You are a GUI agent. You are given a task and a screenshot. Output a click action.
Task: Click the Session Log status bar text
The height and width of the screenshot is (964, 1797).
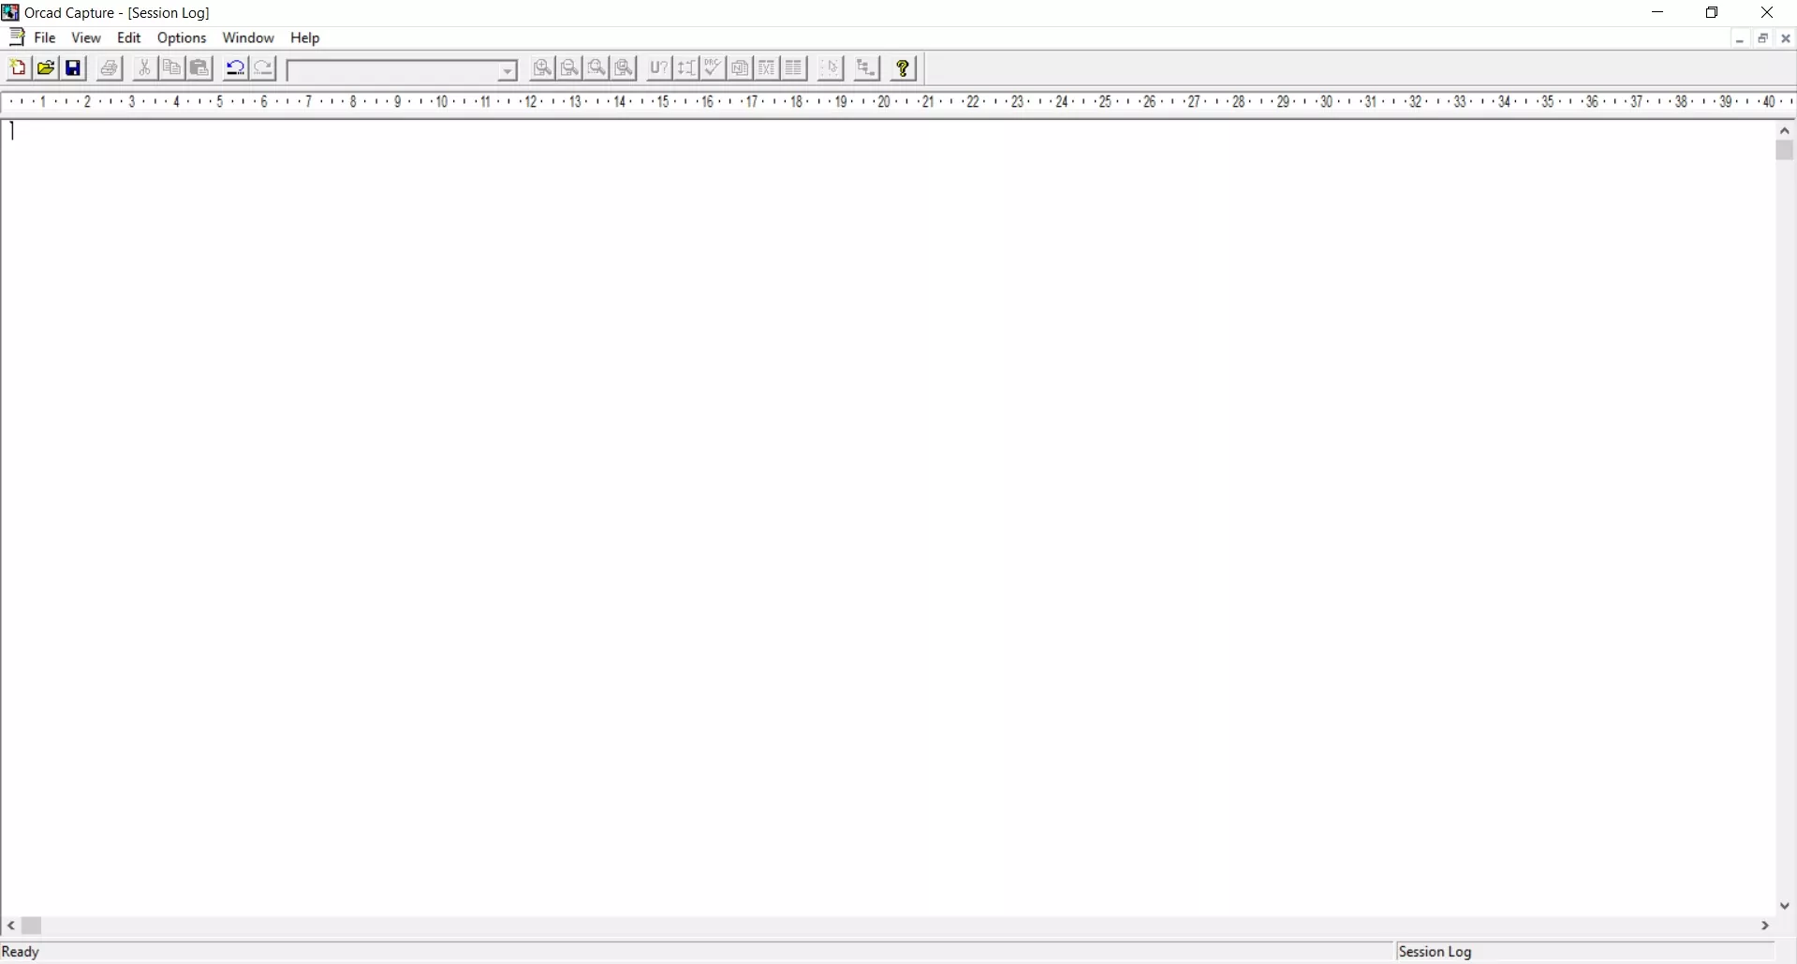tap(1436, 952)
